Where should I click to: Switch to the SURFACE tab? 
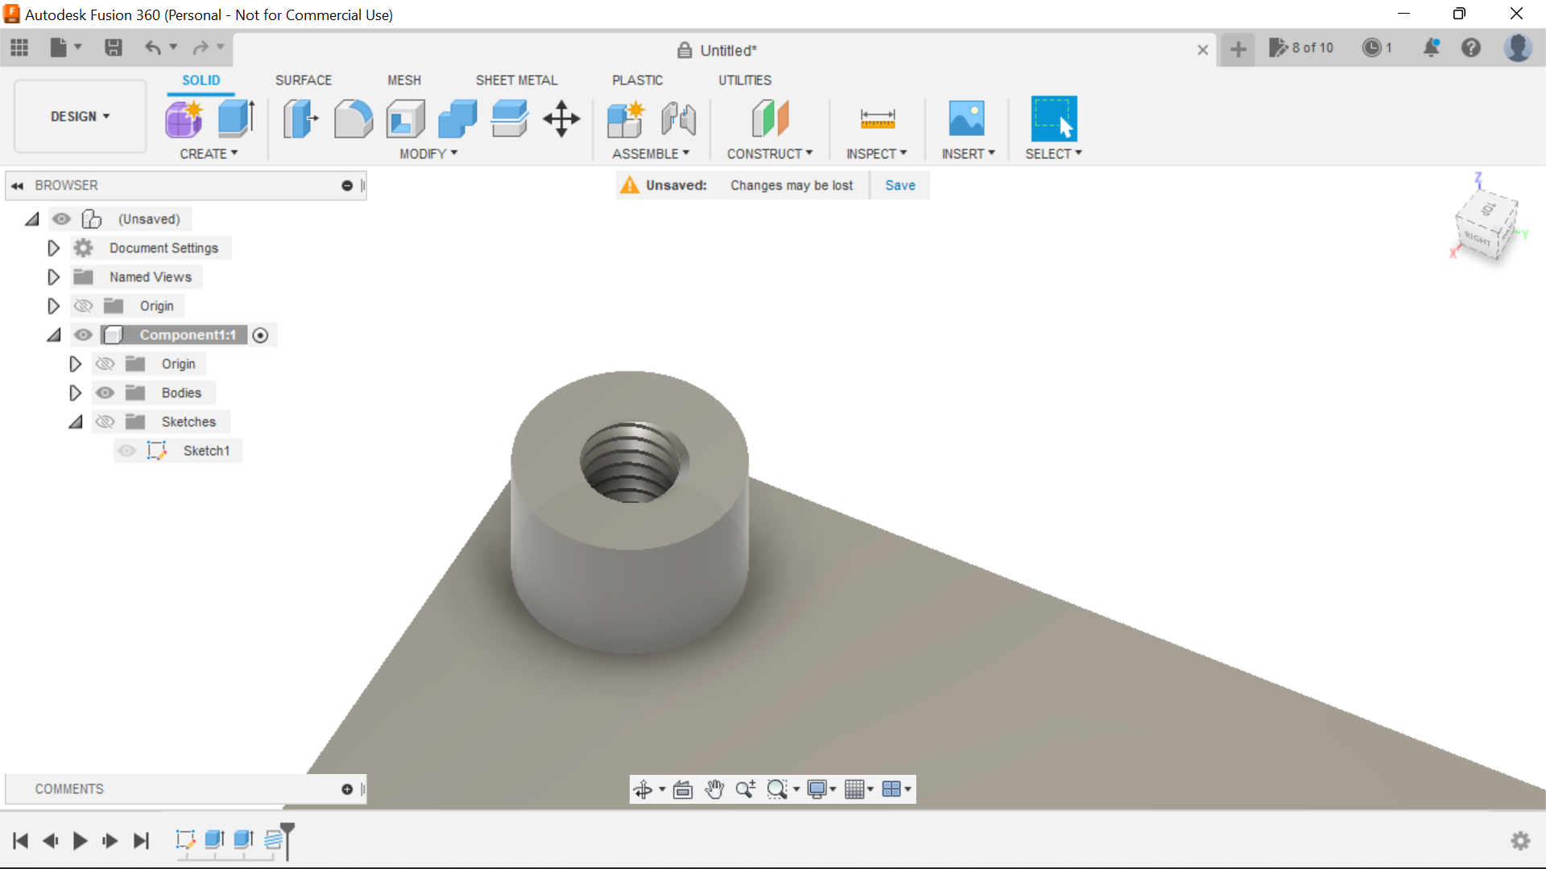[304, 80]
